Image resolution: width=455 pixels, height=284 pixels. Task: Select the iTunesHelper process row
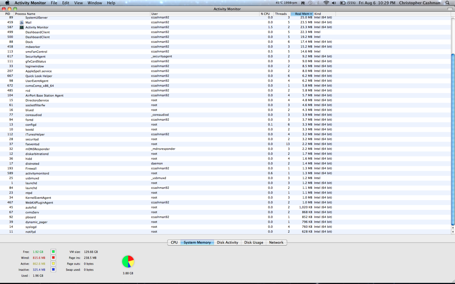pyautogui.click(x=226, y=134)
